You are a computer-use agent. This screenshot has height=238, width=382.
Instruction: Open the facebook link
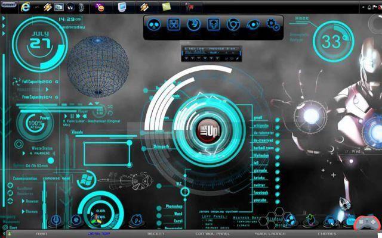tap(261, 193)
